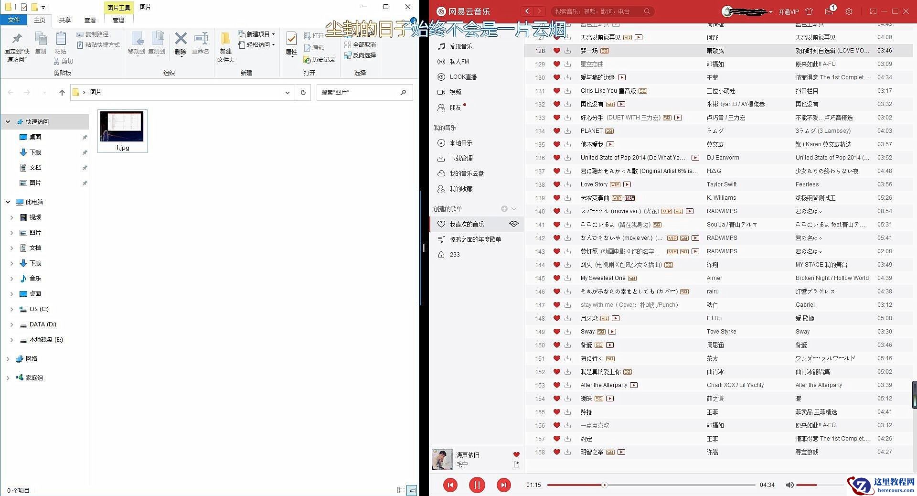Switch to the 查看 ribbon tab
The width and height of the screenshot is (917, 496).
coord(90,20)
